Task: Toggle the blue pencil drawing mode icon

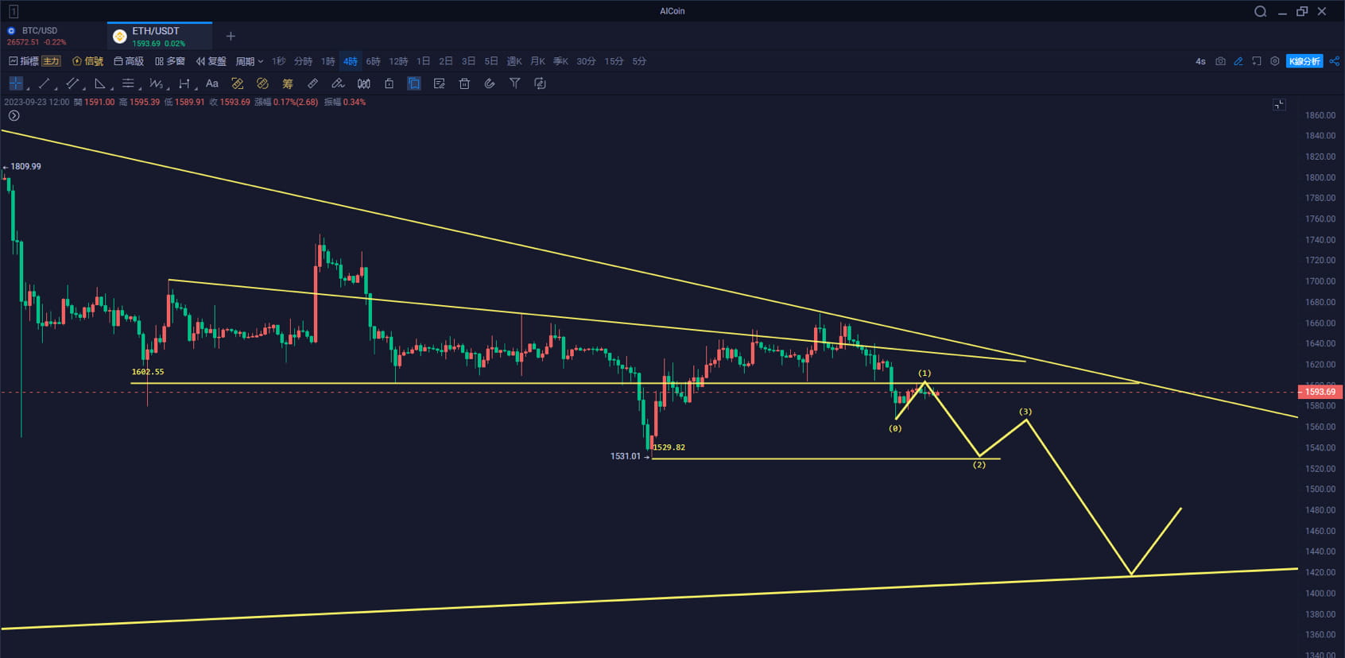Action: [x=1238, y=61]
